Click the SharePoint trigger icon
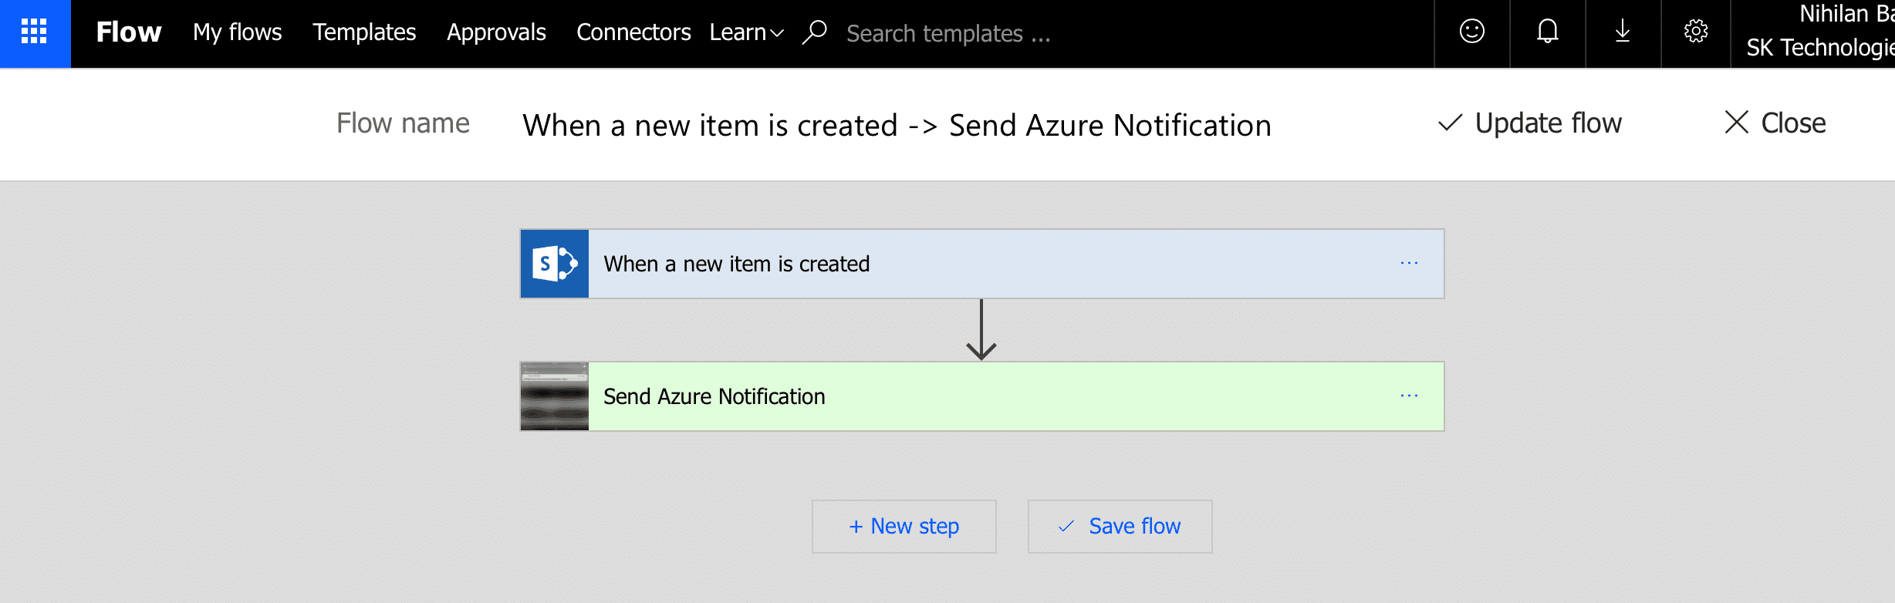This screenshot has width=1895, height=603. click(x=554, y=264)
